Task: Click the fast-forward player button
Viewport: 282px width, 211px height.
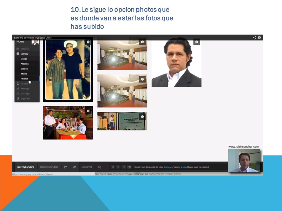Action: point(124,167)
